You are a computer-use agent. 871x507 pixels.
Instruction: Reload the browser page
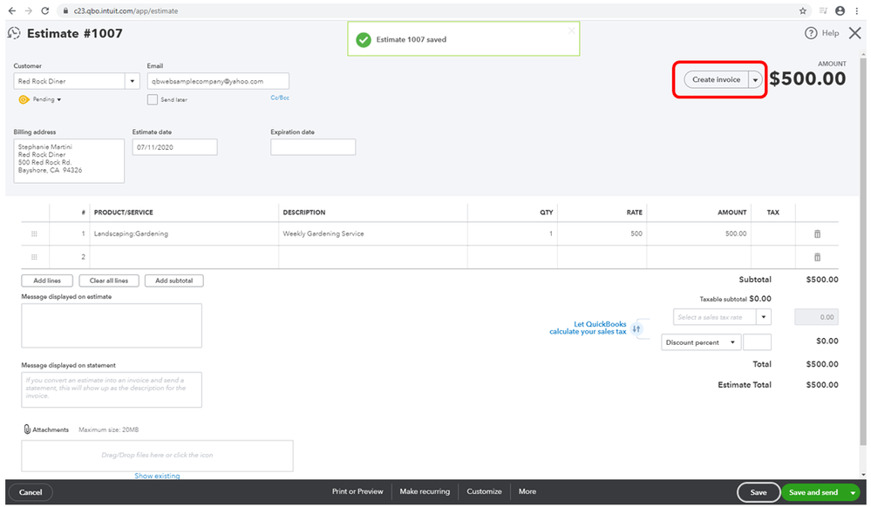coord(45,10)
